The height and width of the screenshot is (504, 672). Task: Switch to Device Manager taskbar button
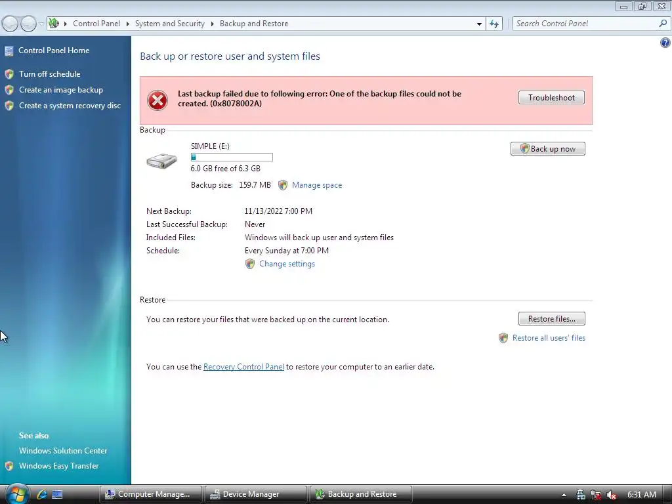pos(256,494)
